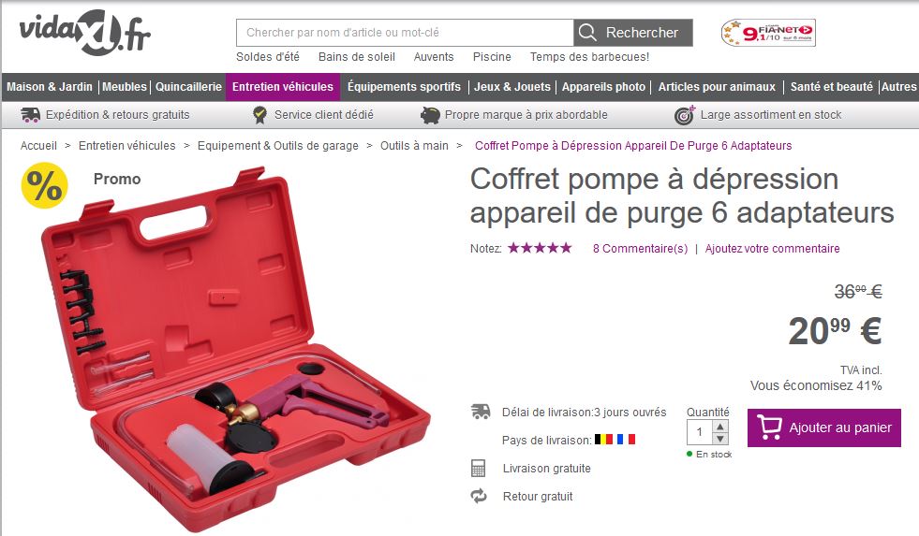Select the French flag delivery country

(x=626, y=439)
